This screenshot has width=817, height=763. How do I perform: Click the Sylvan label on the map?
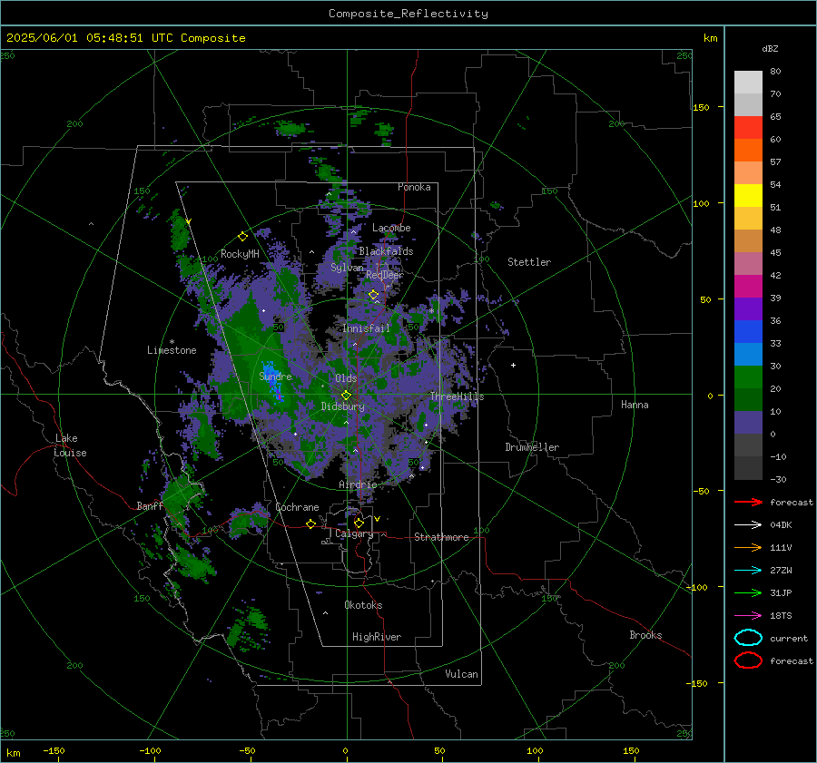[347, 268]
